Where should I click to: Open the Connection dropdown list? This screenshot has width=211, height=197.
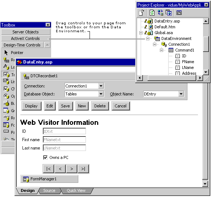click(x=101, y=86)
